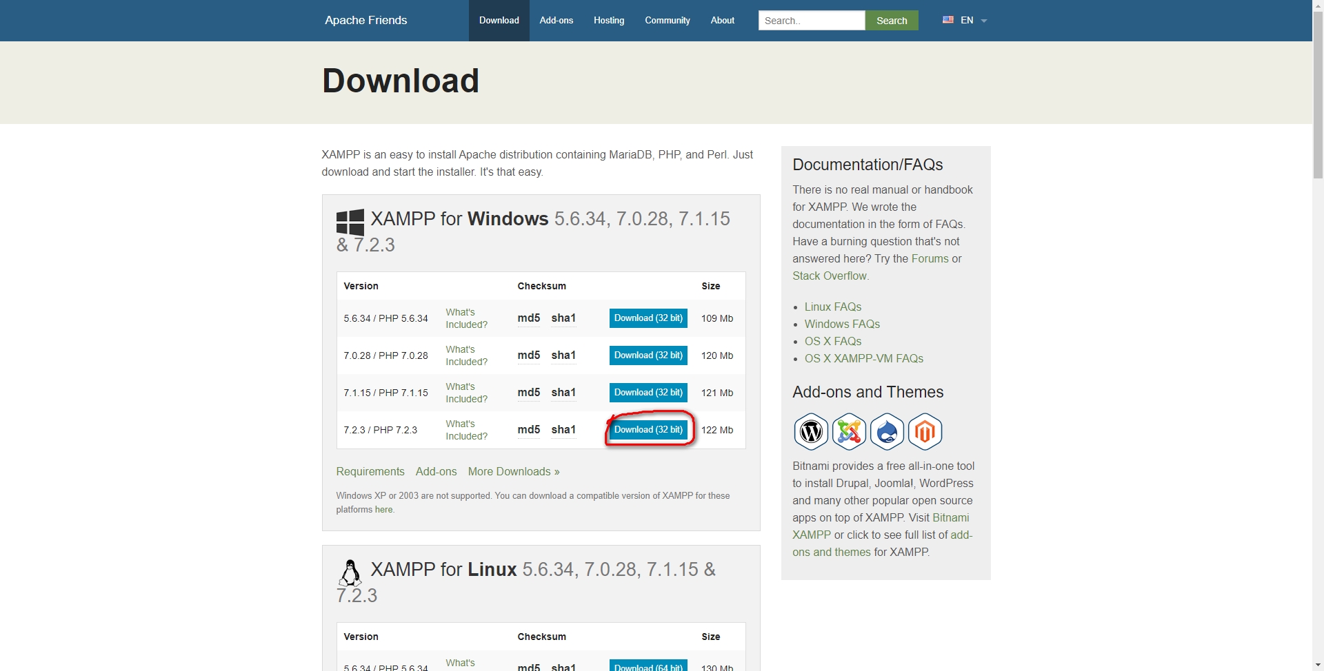Screen dimensions: 1324x671
Task: Open the Community nav menu item
Action: coord(668,21)
